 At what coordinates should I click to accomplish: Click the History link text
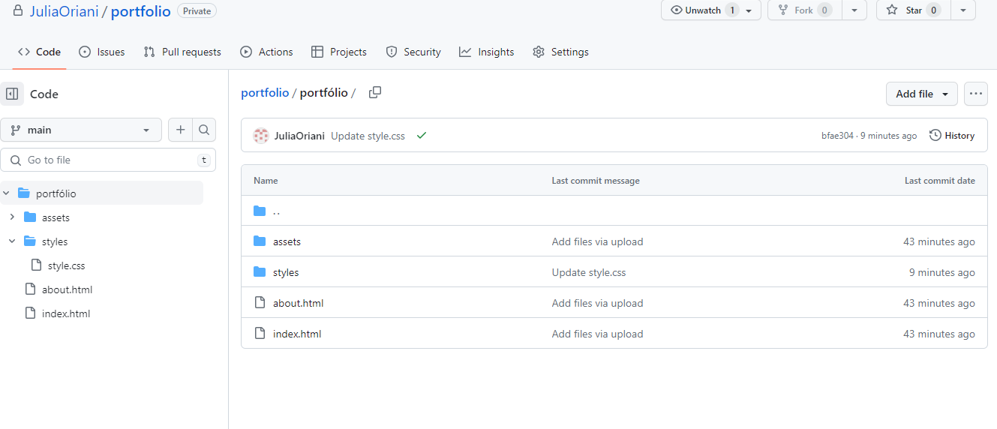(x=959, y=136)
